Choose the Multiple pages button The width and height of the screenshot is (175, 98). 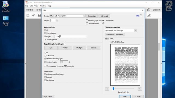(79, 48)
